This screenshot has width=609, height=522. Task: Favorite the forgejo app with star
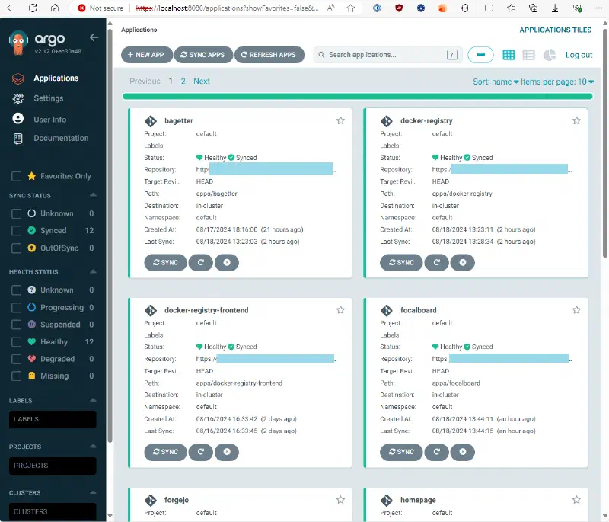pyautogui.click(x=340, y=499)
